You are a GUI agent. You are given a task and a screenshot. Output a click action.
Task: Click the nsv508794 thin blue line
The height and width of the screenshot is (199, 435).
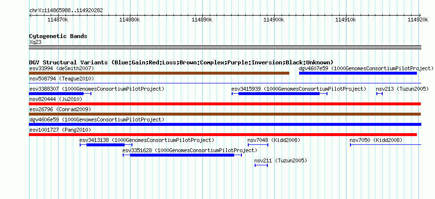coord(225,83)
